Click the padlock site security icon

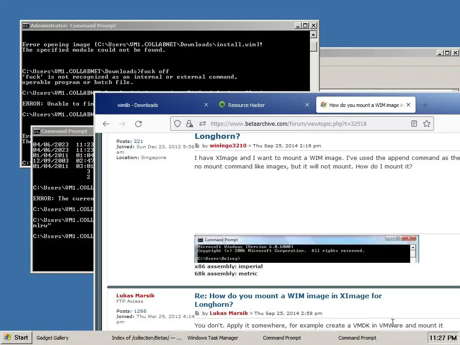pyautogui.click(x=190, y=124)
